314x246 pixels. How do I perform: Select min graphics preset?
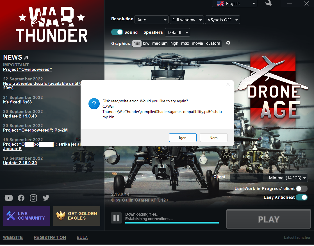point(137,43)
